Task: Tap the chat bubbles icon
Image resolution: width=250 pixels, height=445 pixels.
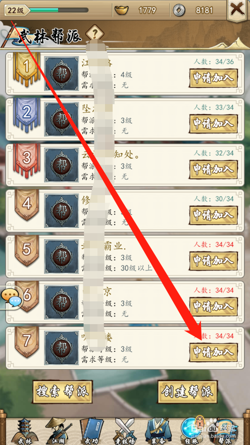Action: click(x=11, y=298)
